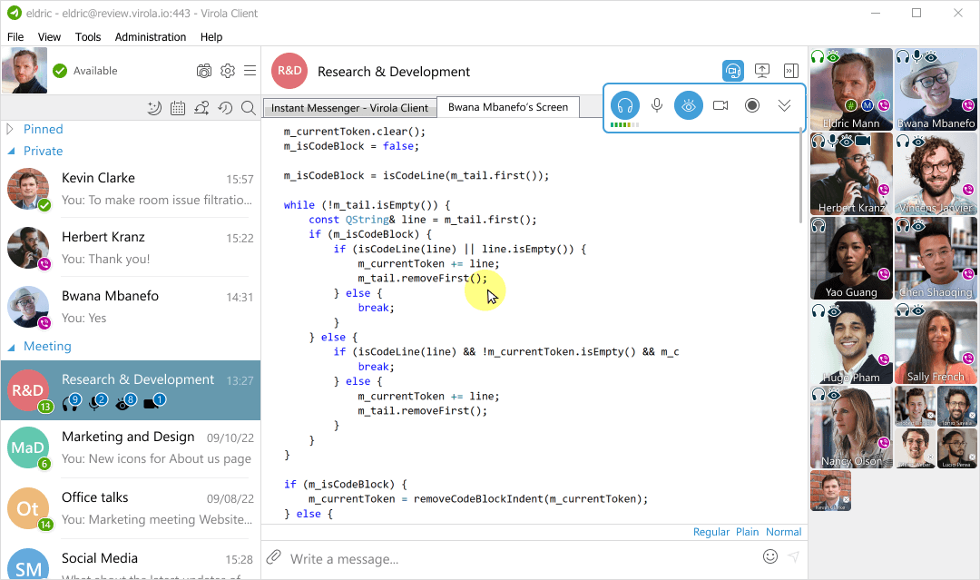
Task: Mute the microphone in the call controls
Action: pos(657,104)
